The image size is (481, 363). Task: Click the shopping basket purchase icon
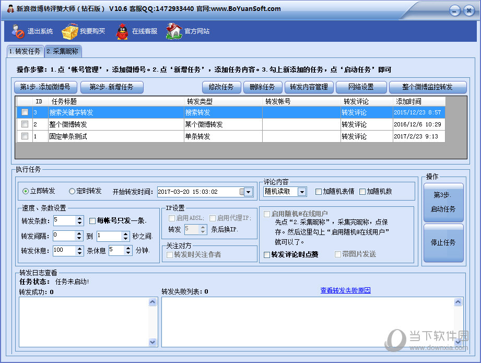click(70, 31)
